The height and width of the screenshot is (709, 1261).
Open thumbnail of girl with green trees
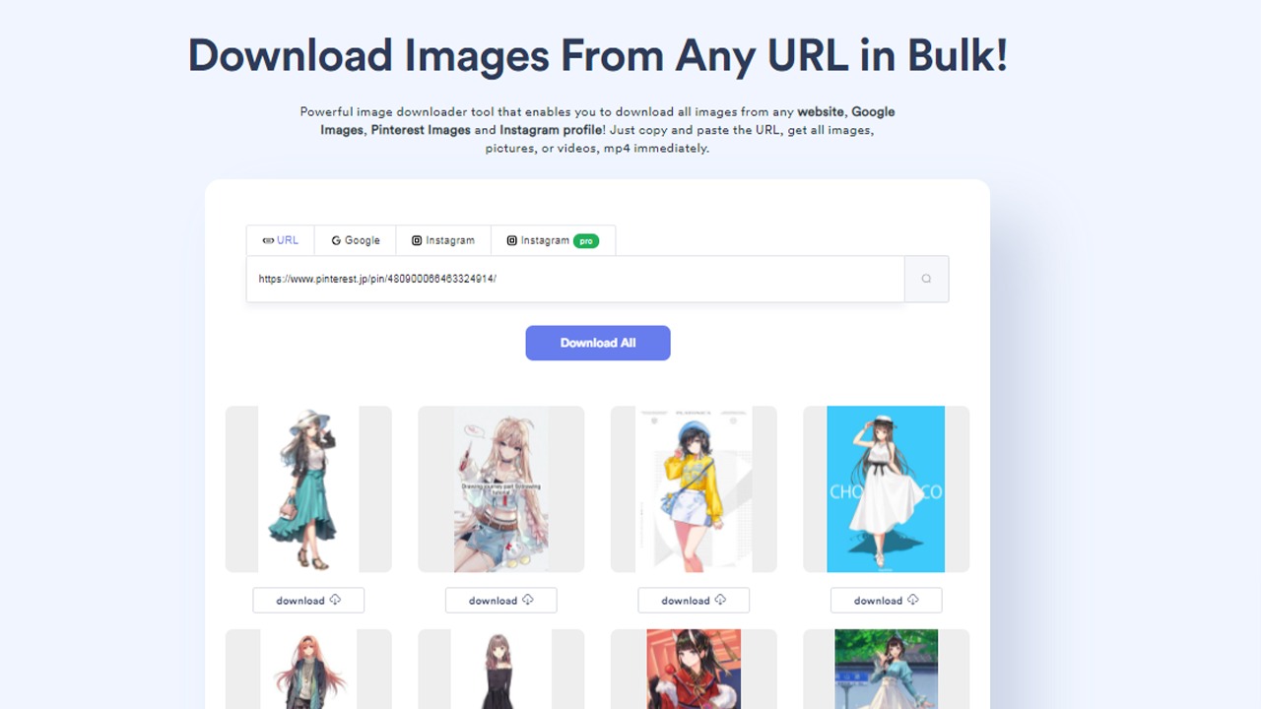point(887,670)
